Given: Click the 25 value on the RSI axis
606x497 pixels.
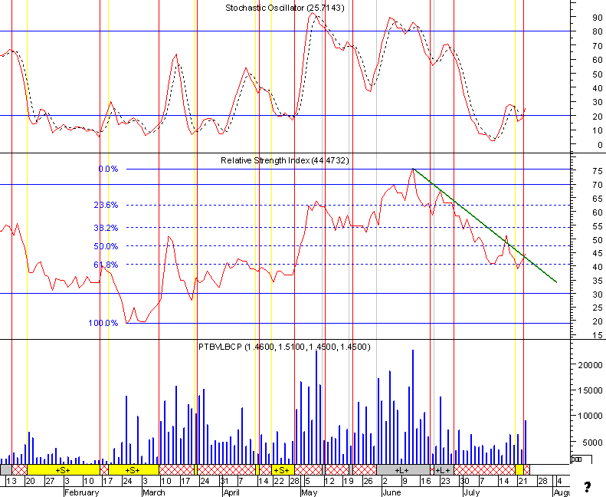Looking at the screenshot, I should point(598,308).
